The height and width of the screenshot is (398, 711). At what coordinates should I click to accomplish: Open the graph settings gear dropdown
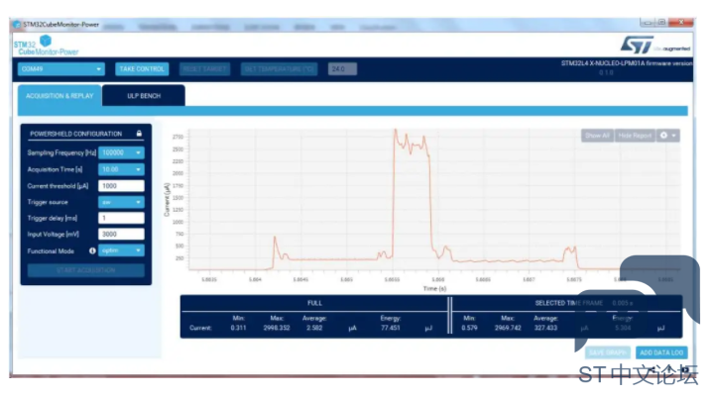(668, 136)
